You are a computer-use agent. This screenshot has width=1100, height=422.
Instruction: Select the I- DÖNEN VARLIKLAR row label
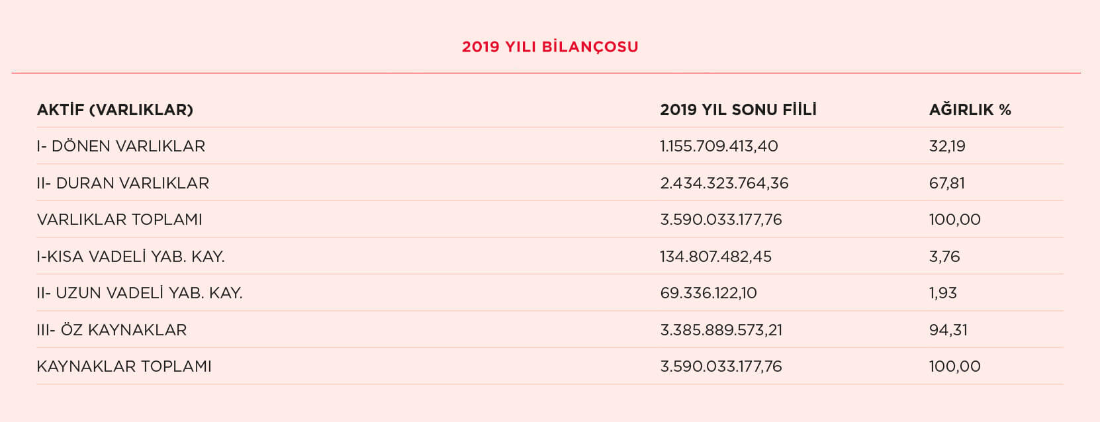point(121,146)
